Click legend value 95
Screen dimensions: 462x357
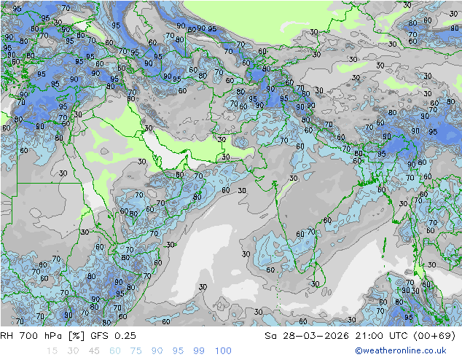click(178, 350)
